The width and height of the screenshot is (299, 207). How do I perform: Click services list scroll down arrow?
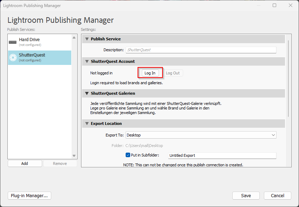(x=74, y=156)
